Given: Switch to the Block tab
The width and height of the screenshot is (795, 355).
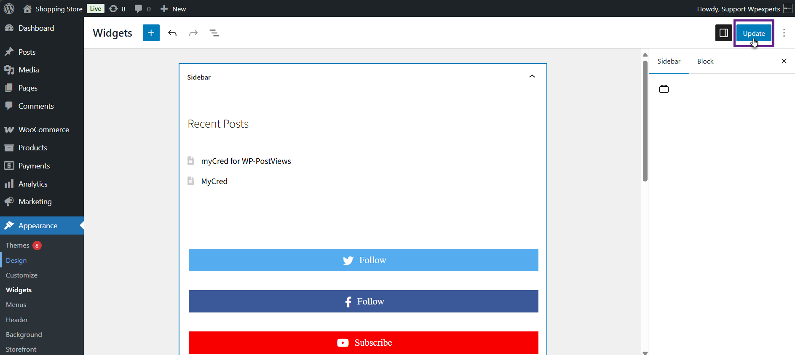Looking at the screenshot, I should 705,61.
